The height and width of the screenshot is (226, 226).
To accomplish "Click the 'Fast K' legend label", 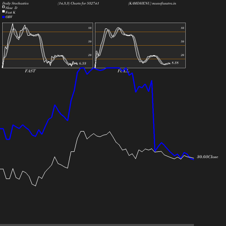I will click(x=10, y=13).
